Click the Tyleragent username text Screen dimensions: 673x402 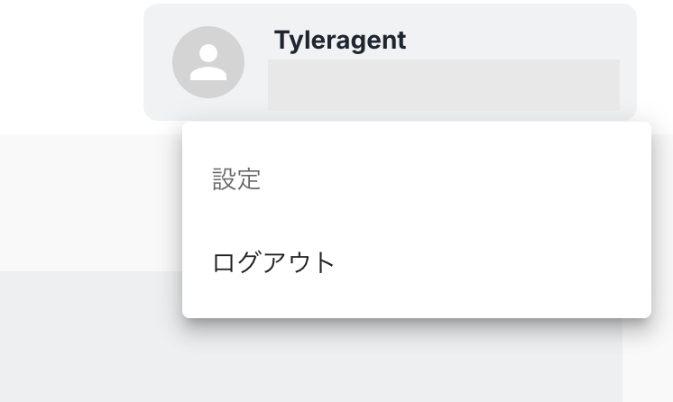340,41
